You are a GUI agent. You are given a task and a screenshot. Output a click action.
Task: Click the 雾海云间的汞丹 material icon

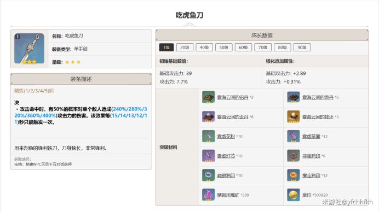click(294, 97)
